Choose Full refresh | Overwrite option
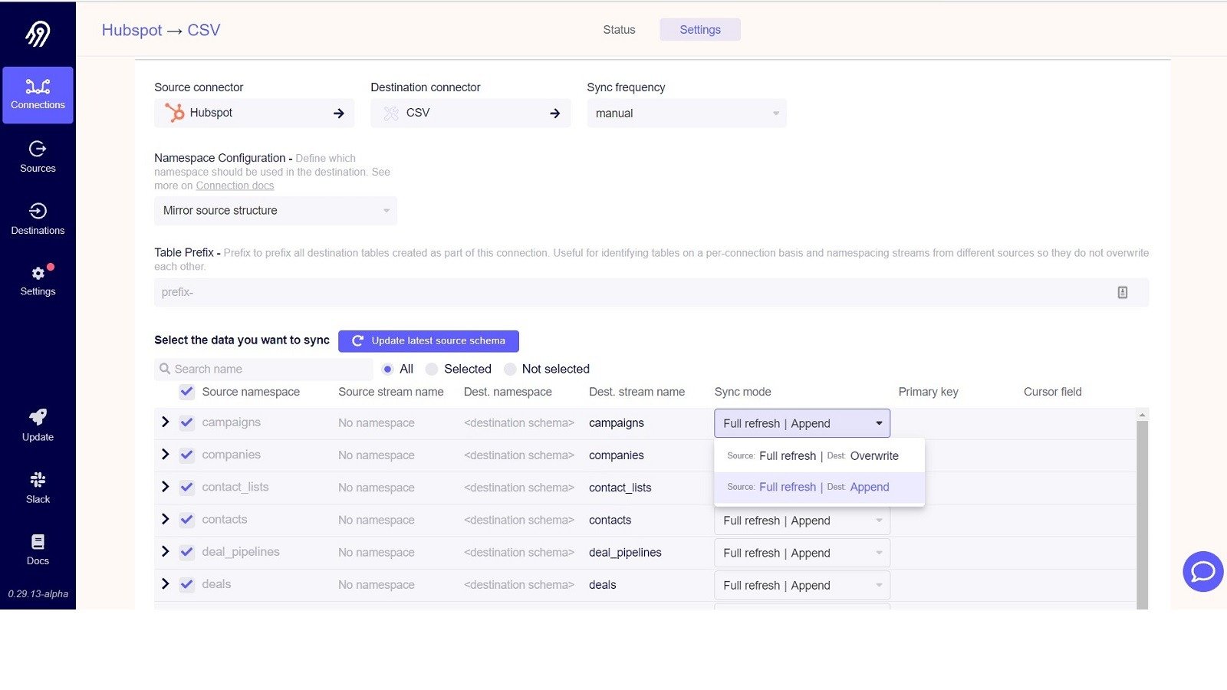This screenshot has height=690, width=1227. pos(818,456)
